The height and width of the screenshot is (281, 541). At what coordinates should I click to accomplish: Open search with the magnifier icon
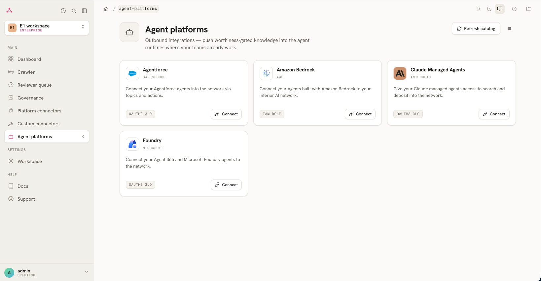(74, 11)
